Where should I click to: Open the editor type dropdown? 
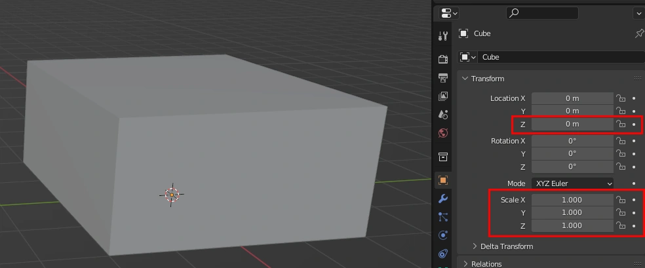pyautogui.click(x=449, y=13)
